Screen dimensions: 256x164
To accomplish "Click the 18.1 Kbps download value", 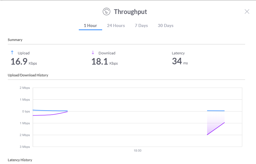I will pyautogui.click(x=105, y=61).
